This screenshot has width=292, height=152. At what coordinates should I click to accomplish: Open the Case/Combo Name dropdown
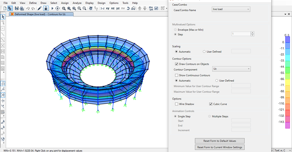[231, 9]
